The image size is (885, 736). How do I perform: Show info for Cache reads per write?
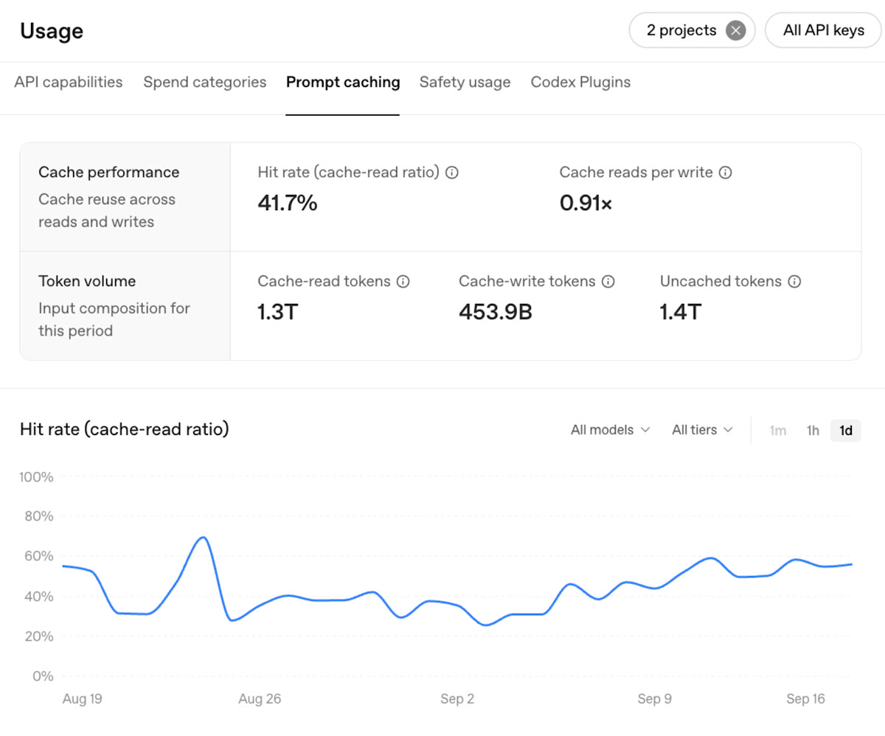tap(726, 173)
